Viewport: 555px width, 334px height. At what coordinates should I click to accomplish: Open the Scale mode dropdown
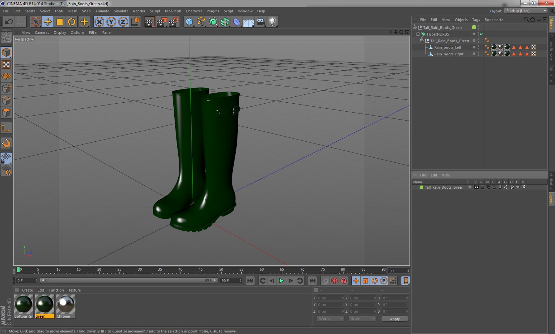click(x=362, y=319)
